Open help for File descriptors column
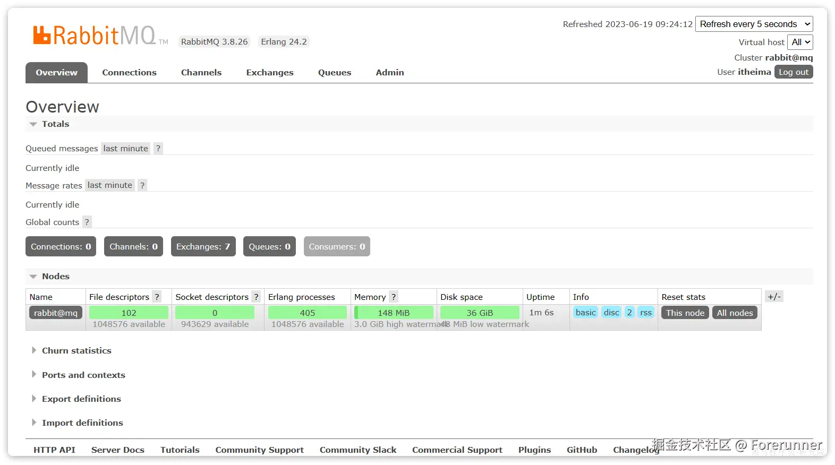This screenshot has width=835, height=465. tap(157, 297)
